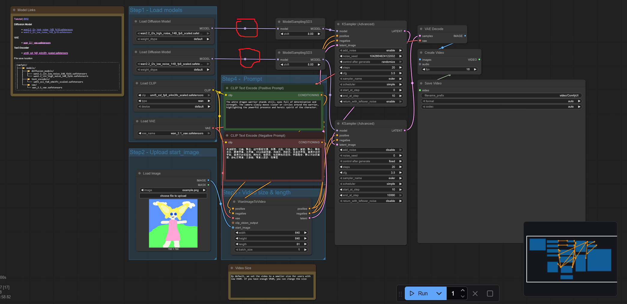
Task: Open umt5_xxl_fp8_e4m3fn_scaled.safetensors link
Action: [x=46, y=53]
